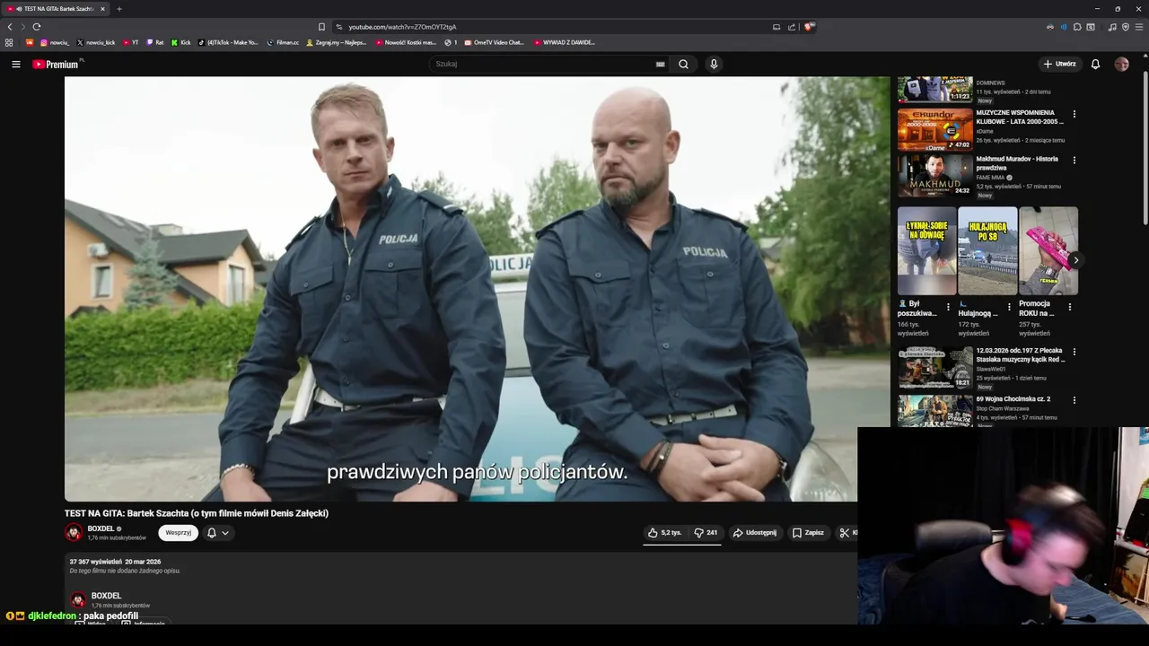The width and height of the screenshot is (1149, 646).
Task: Open options for Był poszukiwany short
Action: (x=948, y=307)
